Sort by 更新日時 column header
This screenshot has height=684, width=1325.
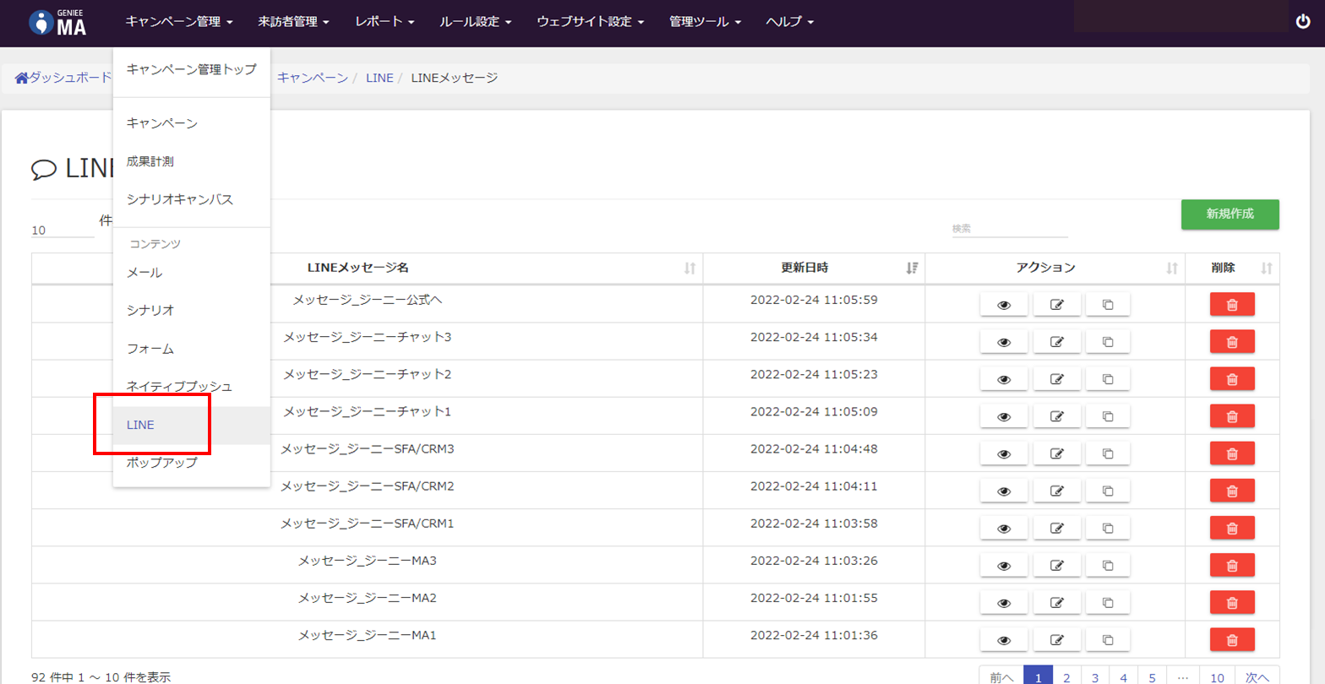click(x=814, y=268)
